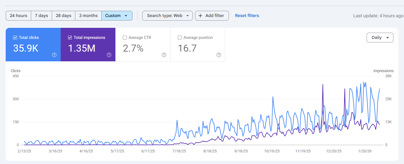Enable the Average position checkbox
Image resolution: width=404 pixels, height=164 pixels.
(180, 38)
